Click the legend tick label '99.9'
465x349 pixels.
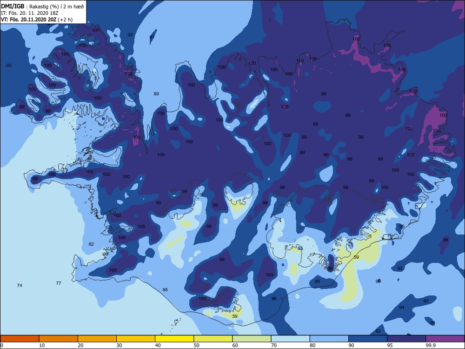pyautogui.click(x=431, y=345)
